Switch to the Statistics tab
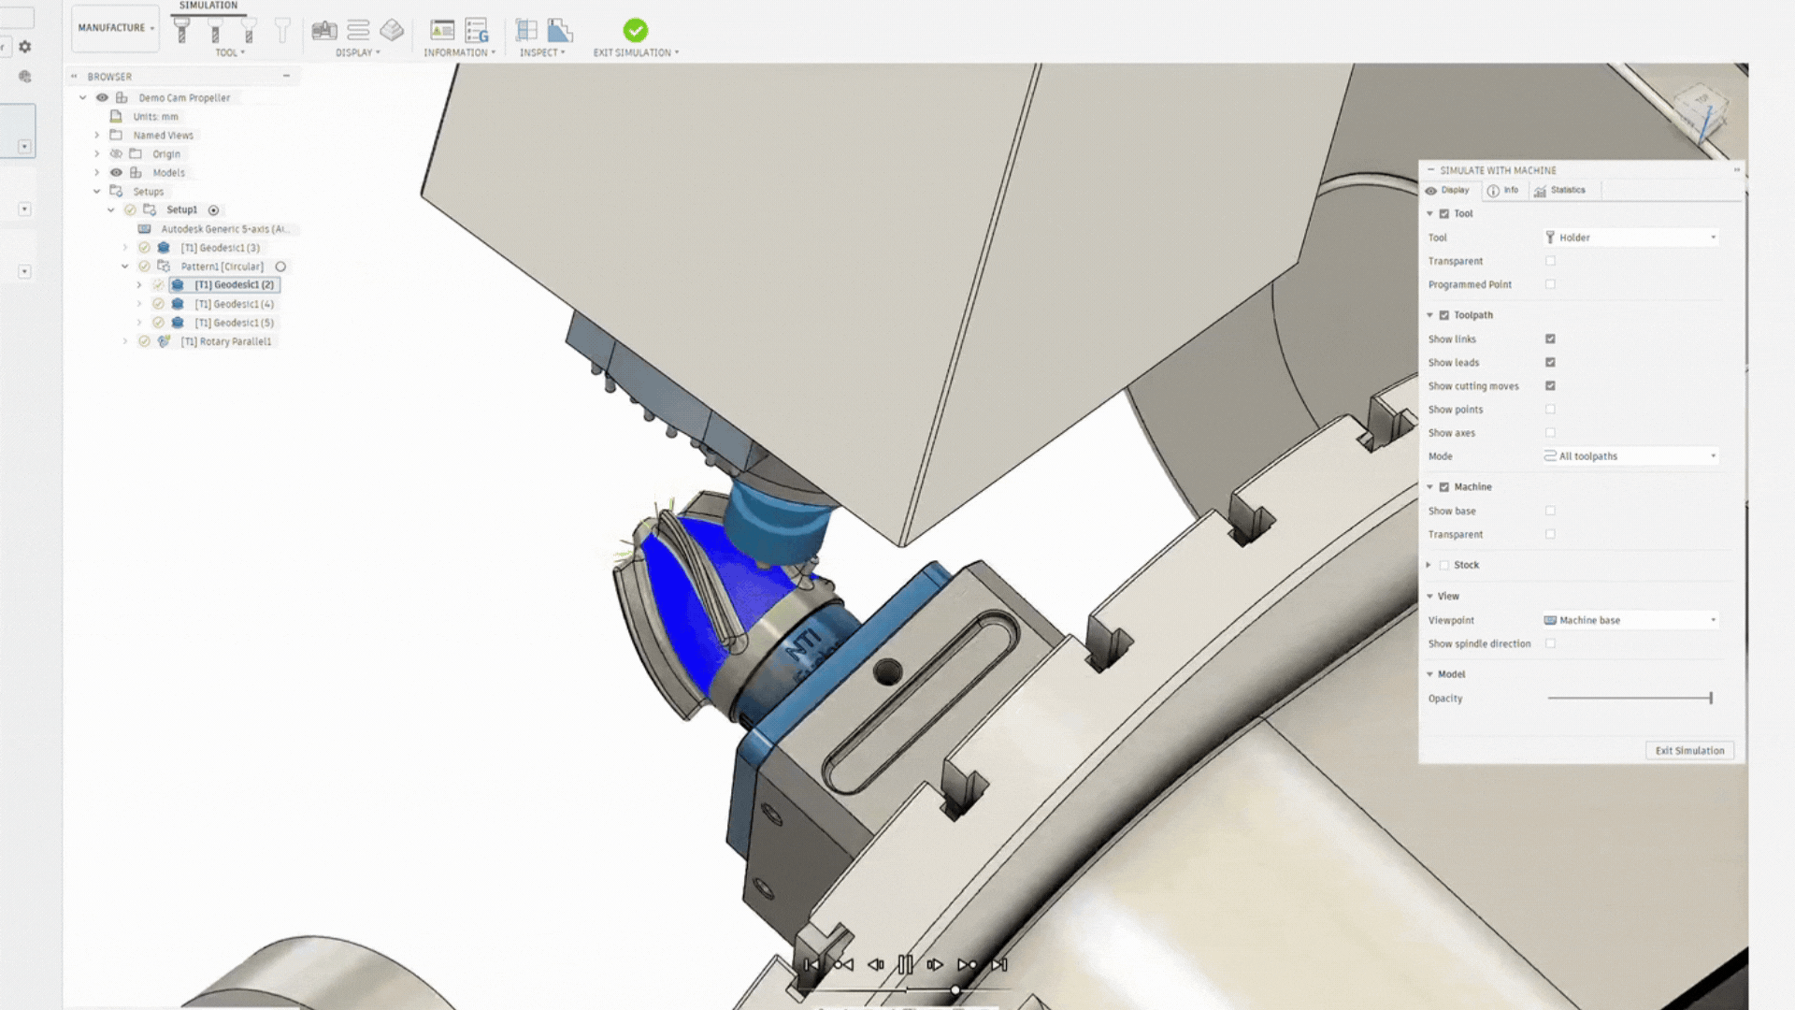1795x1010 pixels. [1560, 190]
